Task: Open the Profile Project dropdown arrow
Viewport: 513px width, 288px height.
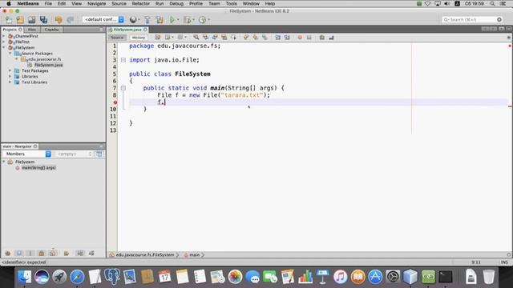Action: point(209,19)
